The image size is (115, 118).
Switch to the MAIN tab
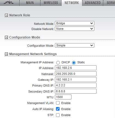(x=30, y=3)
